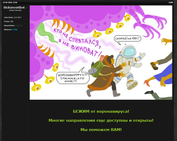Click the Posts: 394 row
The width and height of the screenshot is (177, 141).
pyautogui.click(x=15, y=22)
